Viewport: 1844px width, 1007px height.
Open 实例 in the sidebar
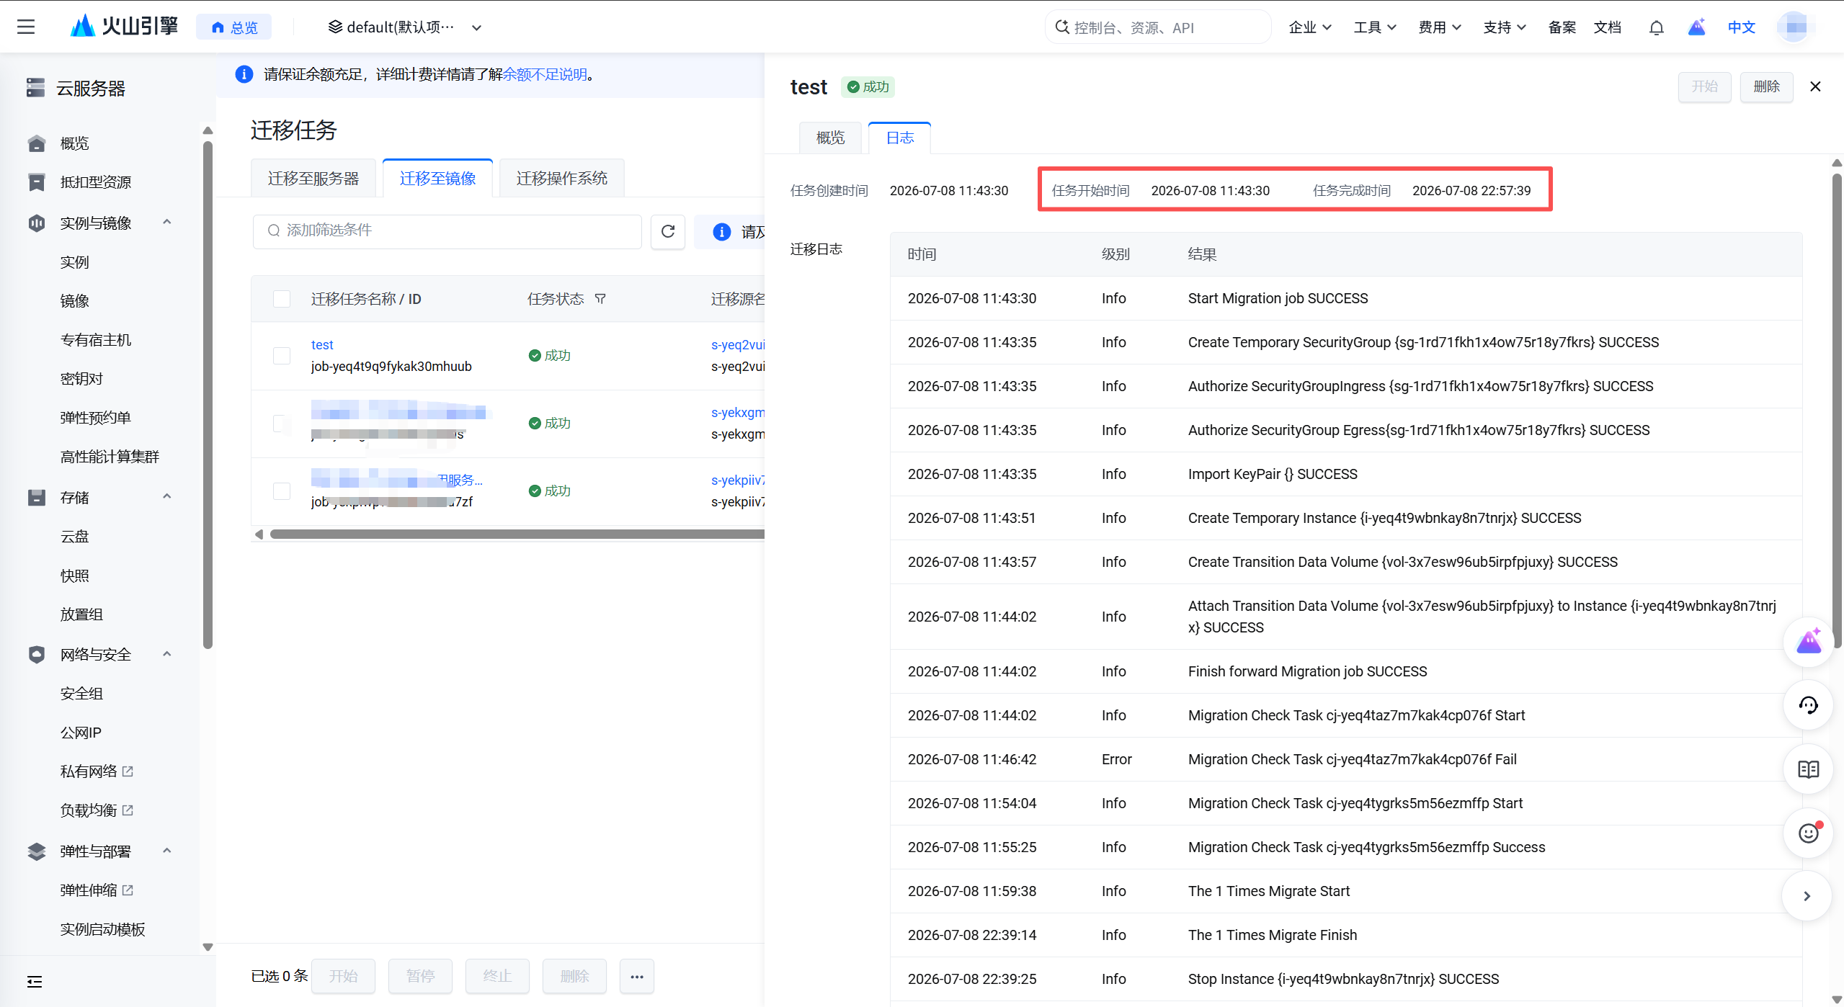(x=75, y=262)
